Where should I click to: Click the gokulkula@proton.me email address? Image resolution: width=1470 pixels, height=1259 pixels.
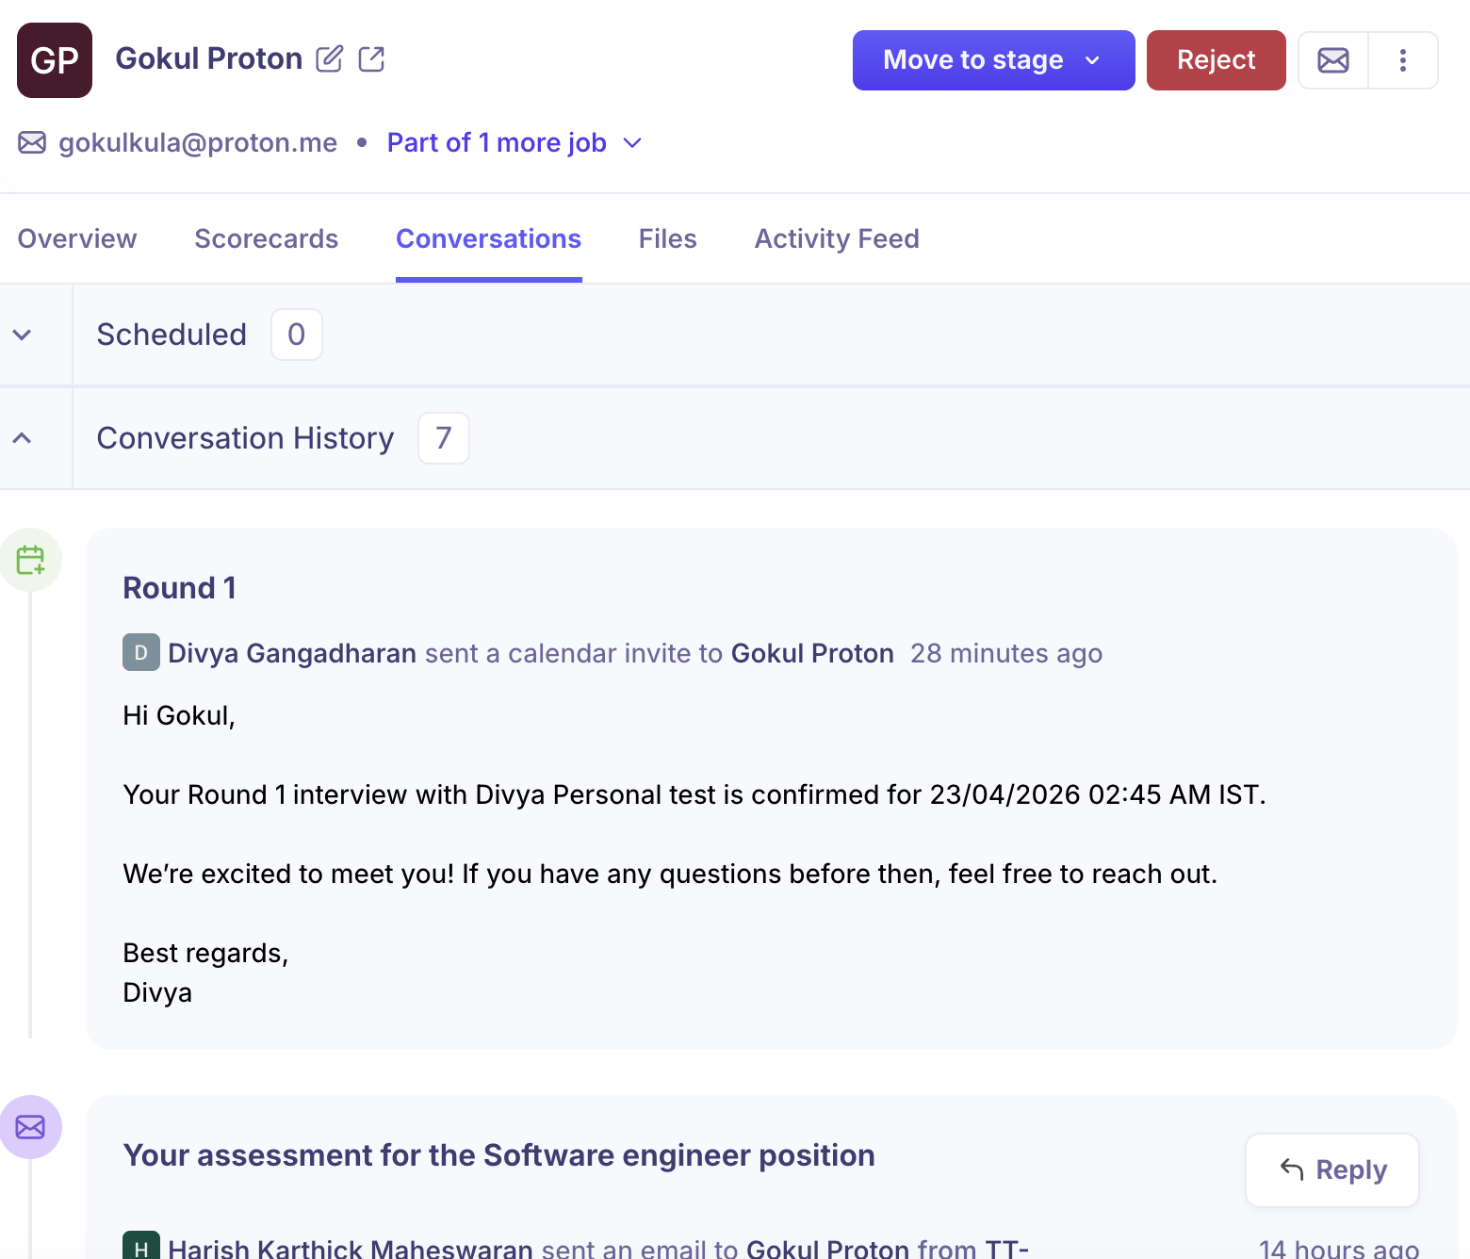click(198, 143)
